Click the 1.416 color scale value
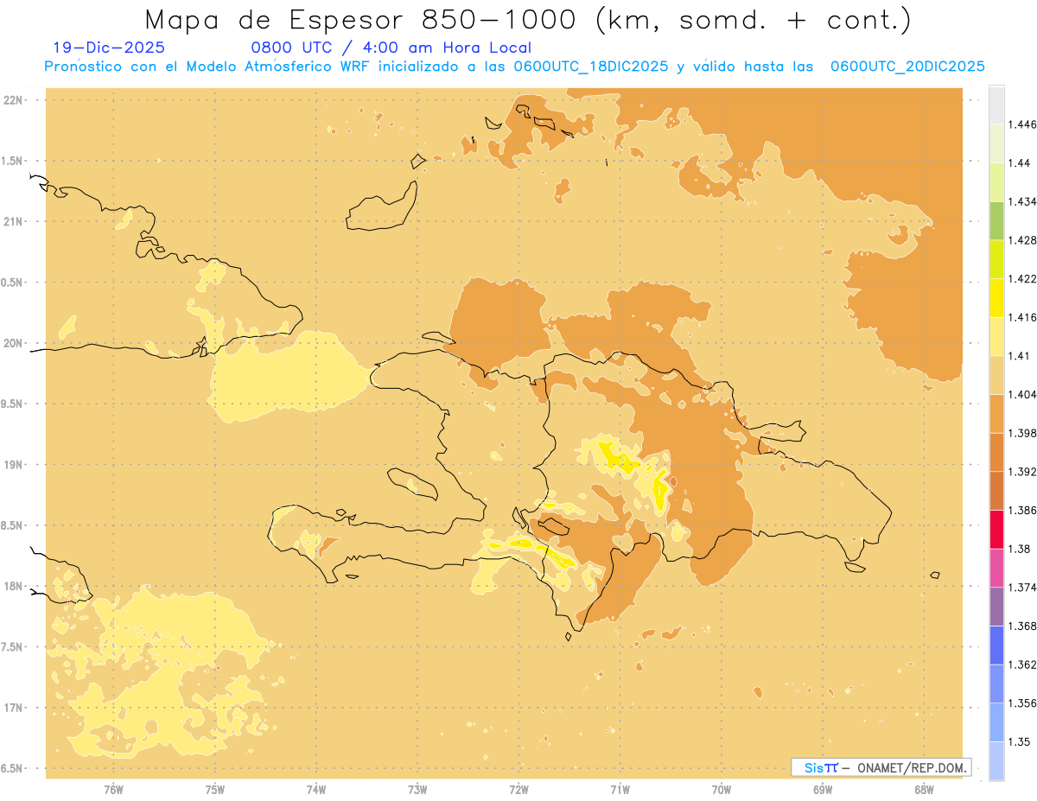The width and height of the screenshot is (1037, 801). (x=1023, y=317)
